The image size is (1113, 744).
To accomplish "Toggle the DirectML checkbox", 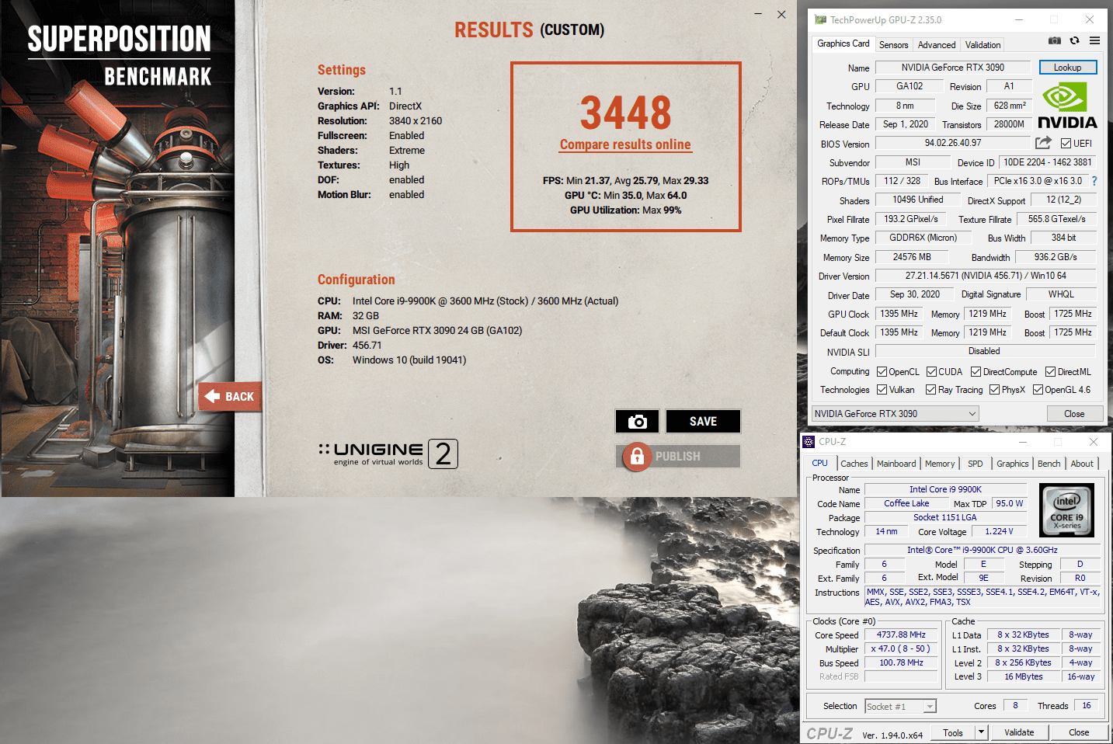I will (x=1050, y=372).
